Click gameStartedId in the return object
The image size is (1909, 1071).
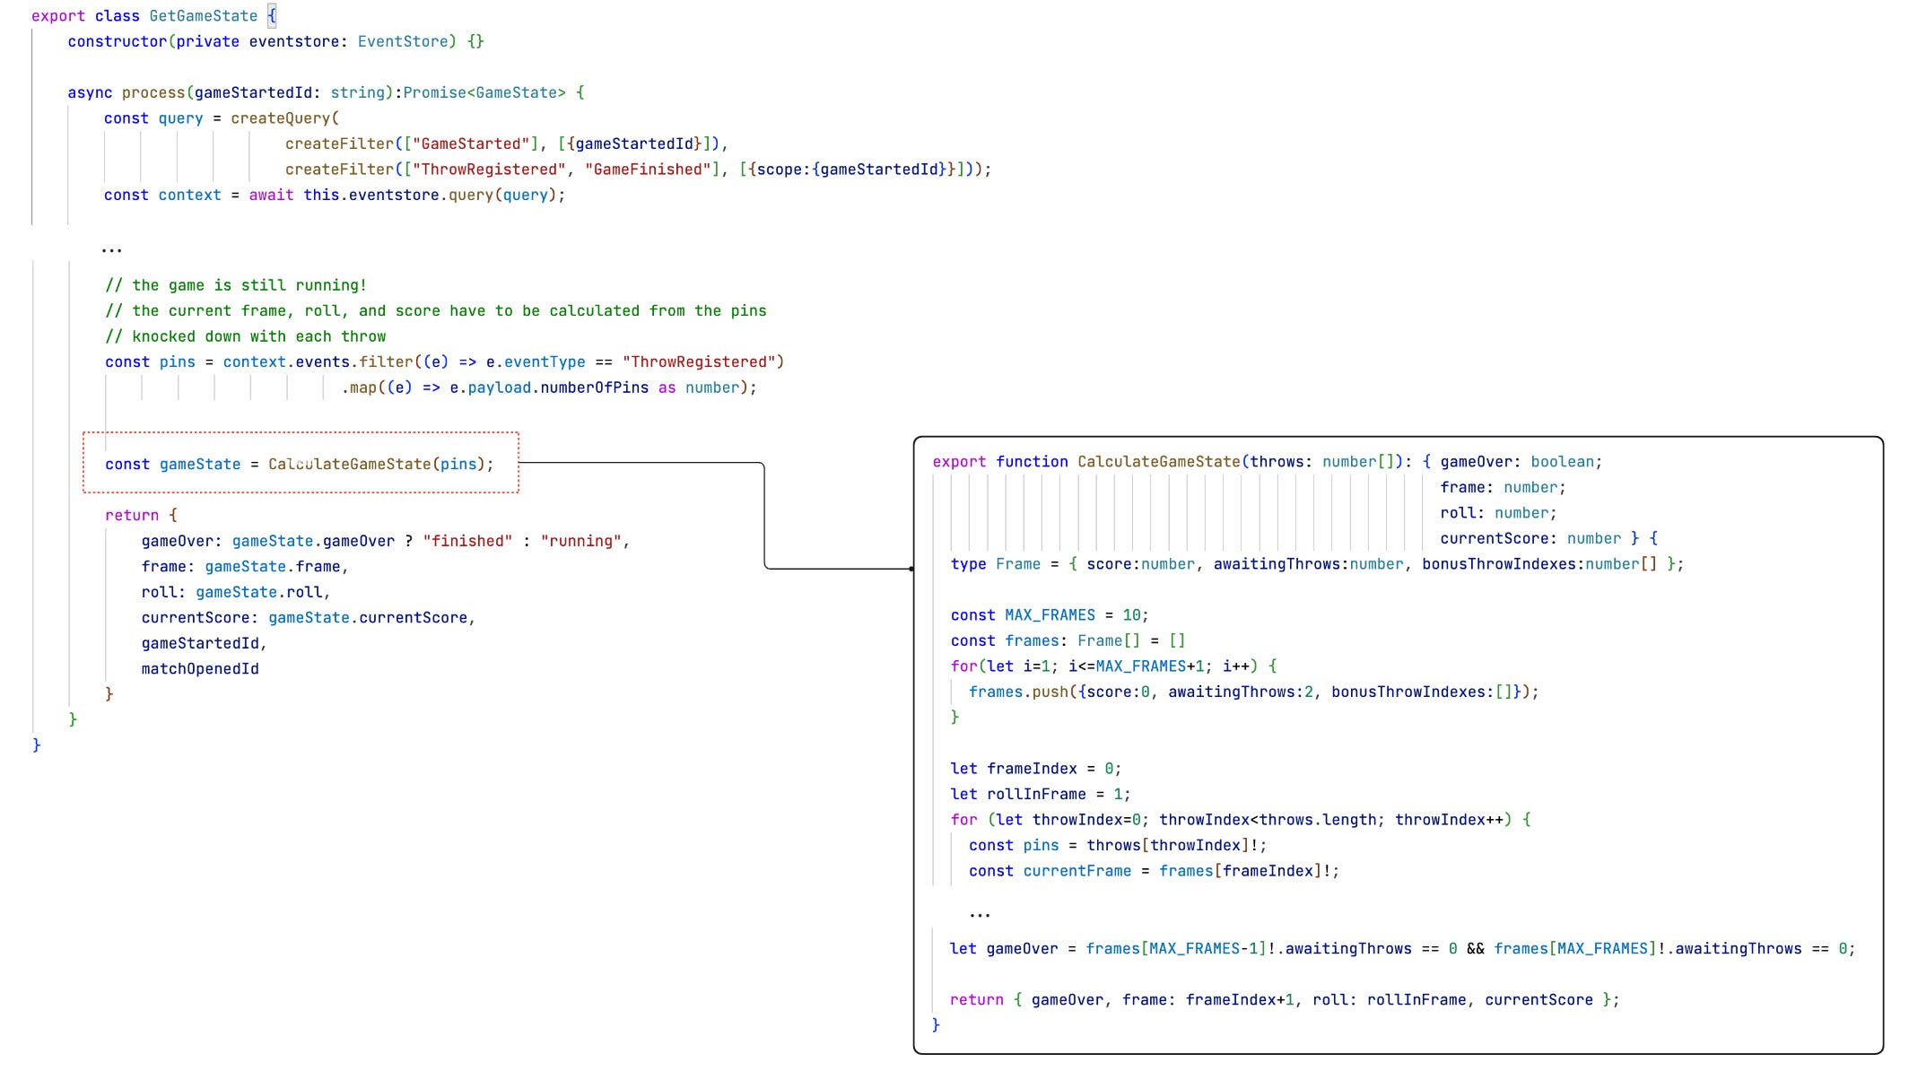coord(199,643)
